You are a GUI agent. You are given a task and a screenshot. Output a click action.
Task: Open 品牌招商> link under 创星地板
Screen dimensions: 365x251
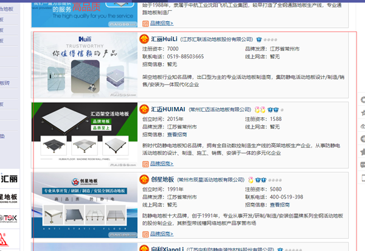[x=161, y=234]
